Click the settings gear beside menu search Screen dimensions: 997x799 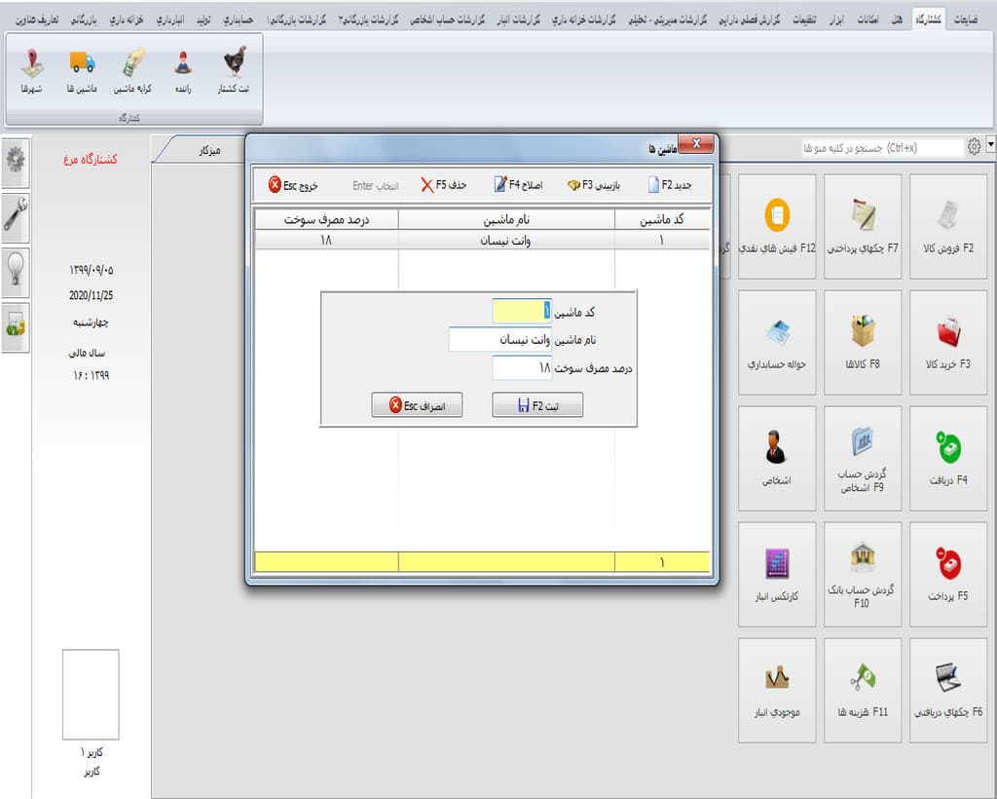click(x=974, y=147)
